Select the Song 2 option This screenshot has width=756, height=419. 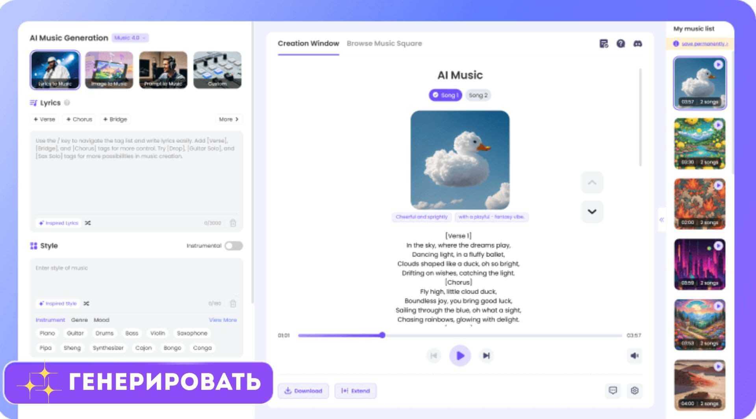tap(478, 95)
